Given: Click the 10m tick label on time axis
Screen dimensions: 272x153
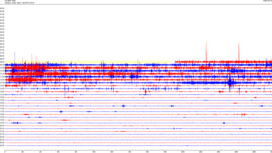Looking at the screenshot, I should pos(94,152).
